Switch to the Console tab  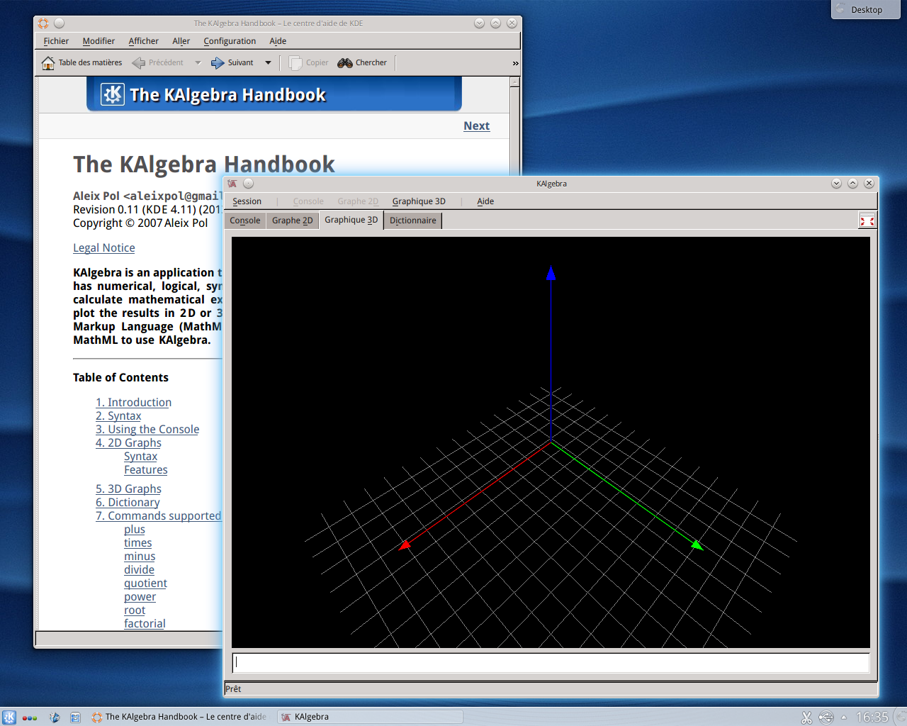(x=245, y=220)
